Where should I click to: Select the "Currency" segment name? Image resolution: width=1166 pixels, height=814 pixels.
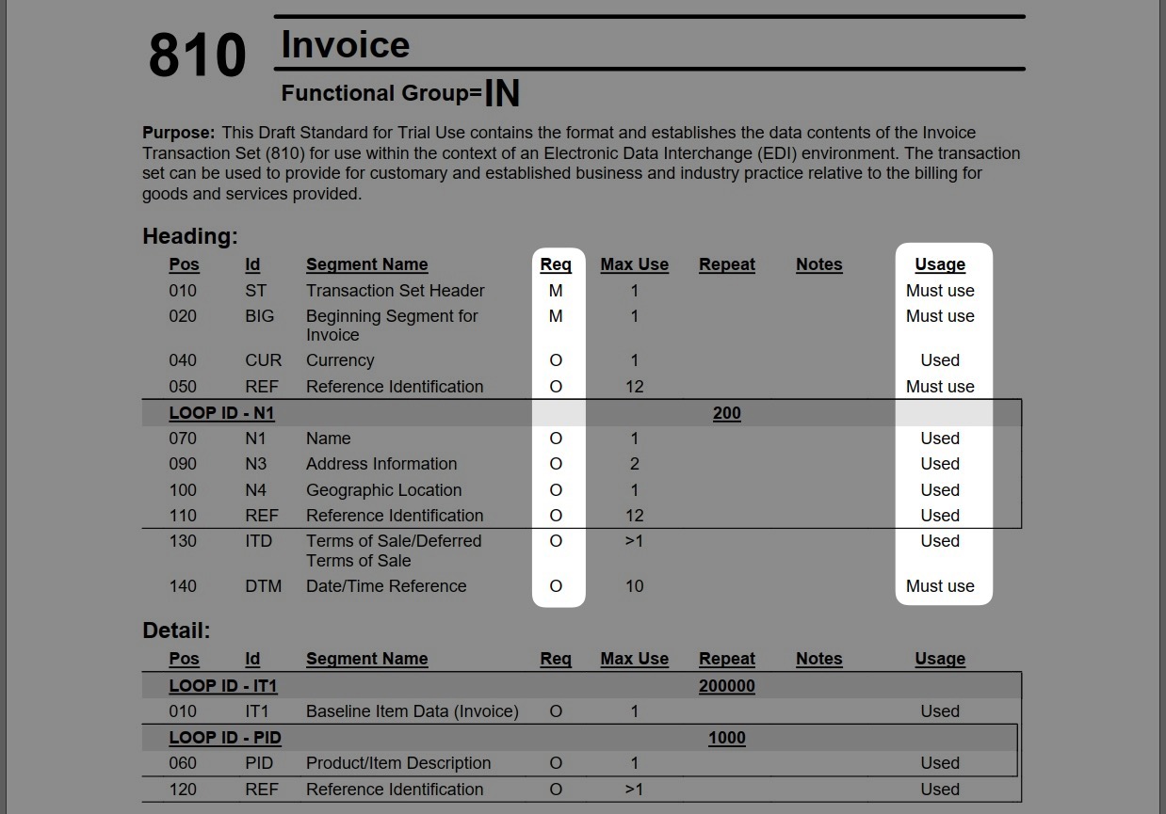point(340,360)
